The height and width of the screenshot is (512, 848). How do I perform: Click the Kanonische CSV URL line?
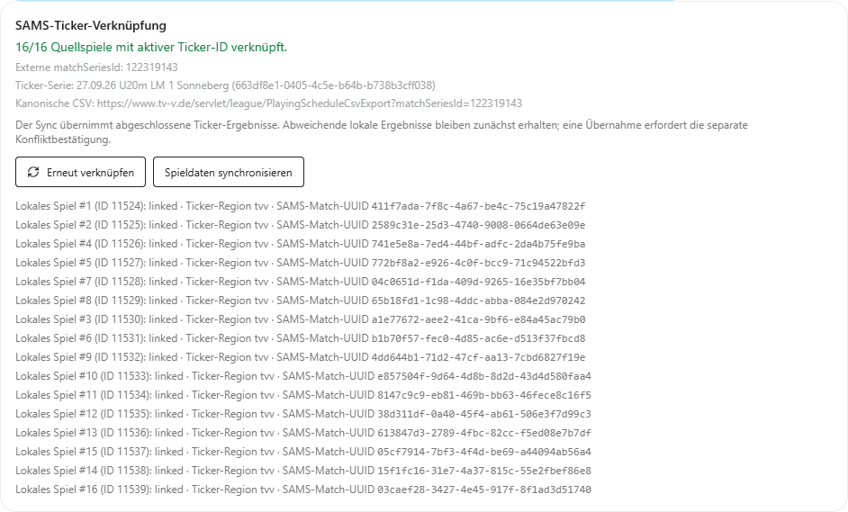point(268,103)
